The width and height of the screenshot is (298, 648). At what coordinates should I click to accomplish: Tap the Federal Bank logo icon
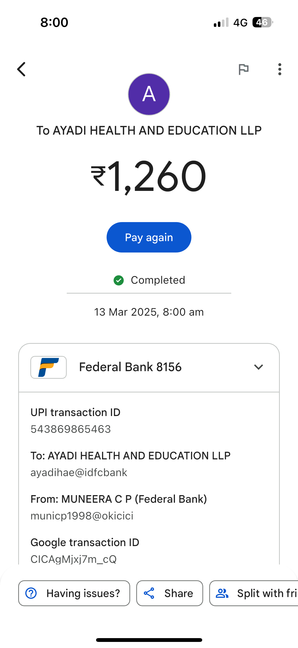point(49,367)
